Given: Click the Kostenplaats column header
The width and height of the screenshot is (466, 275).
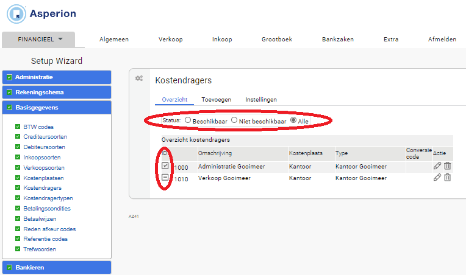Looking at the screenshot, I should coord(306,153).
